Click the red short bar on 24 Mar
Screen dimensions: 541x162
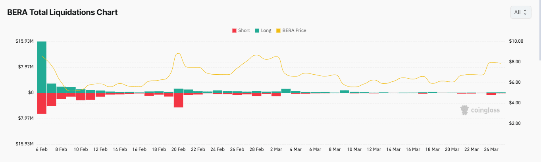[491, 94]
